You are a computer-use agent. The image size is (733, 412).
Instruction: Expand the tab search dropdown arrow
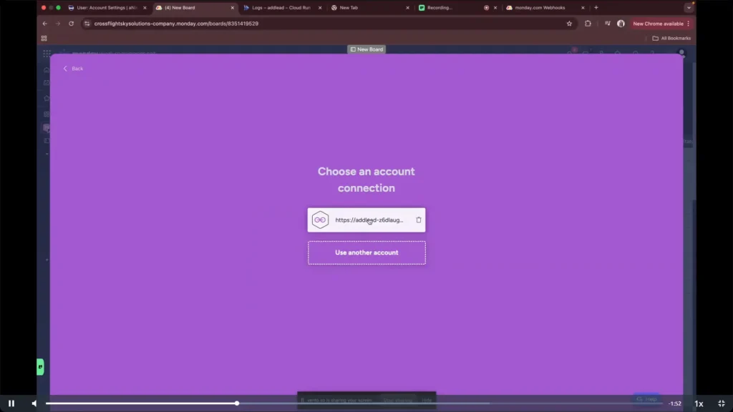tap(689, 8)
